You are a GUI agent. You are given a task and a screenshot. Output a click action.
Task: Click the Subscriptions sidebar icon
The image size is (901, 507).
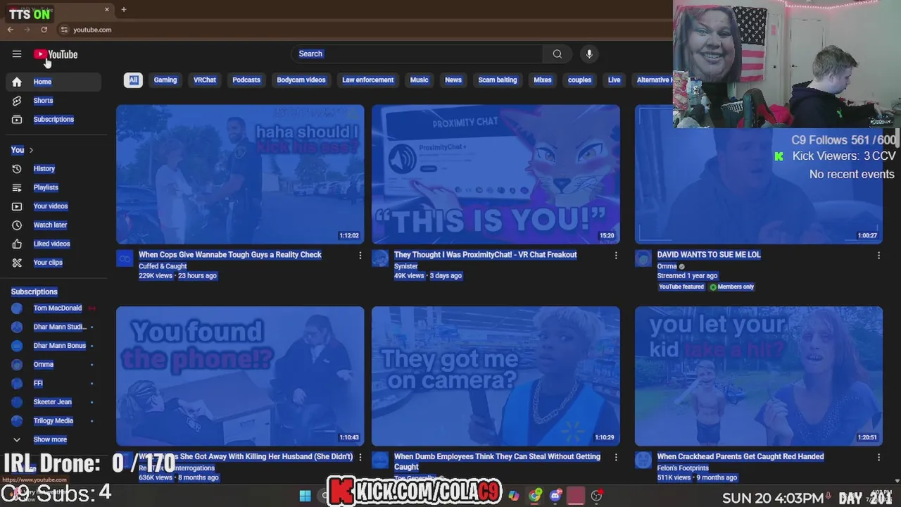[17, 120]
